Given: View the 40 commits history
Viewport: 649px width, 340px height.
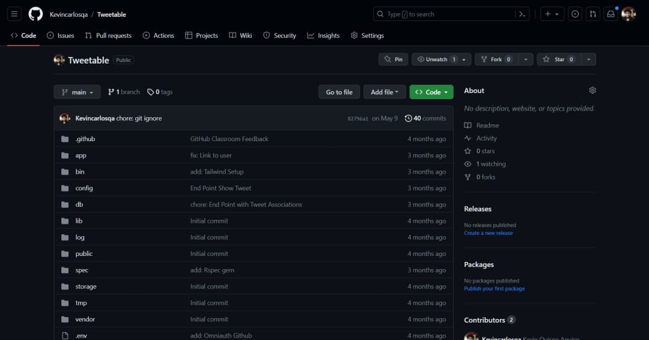Looking at the screenshot, I should click(425, 118).
